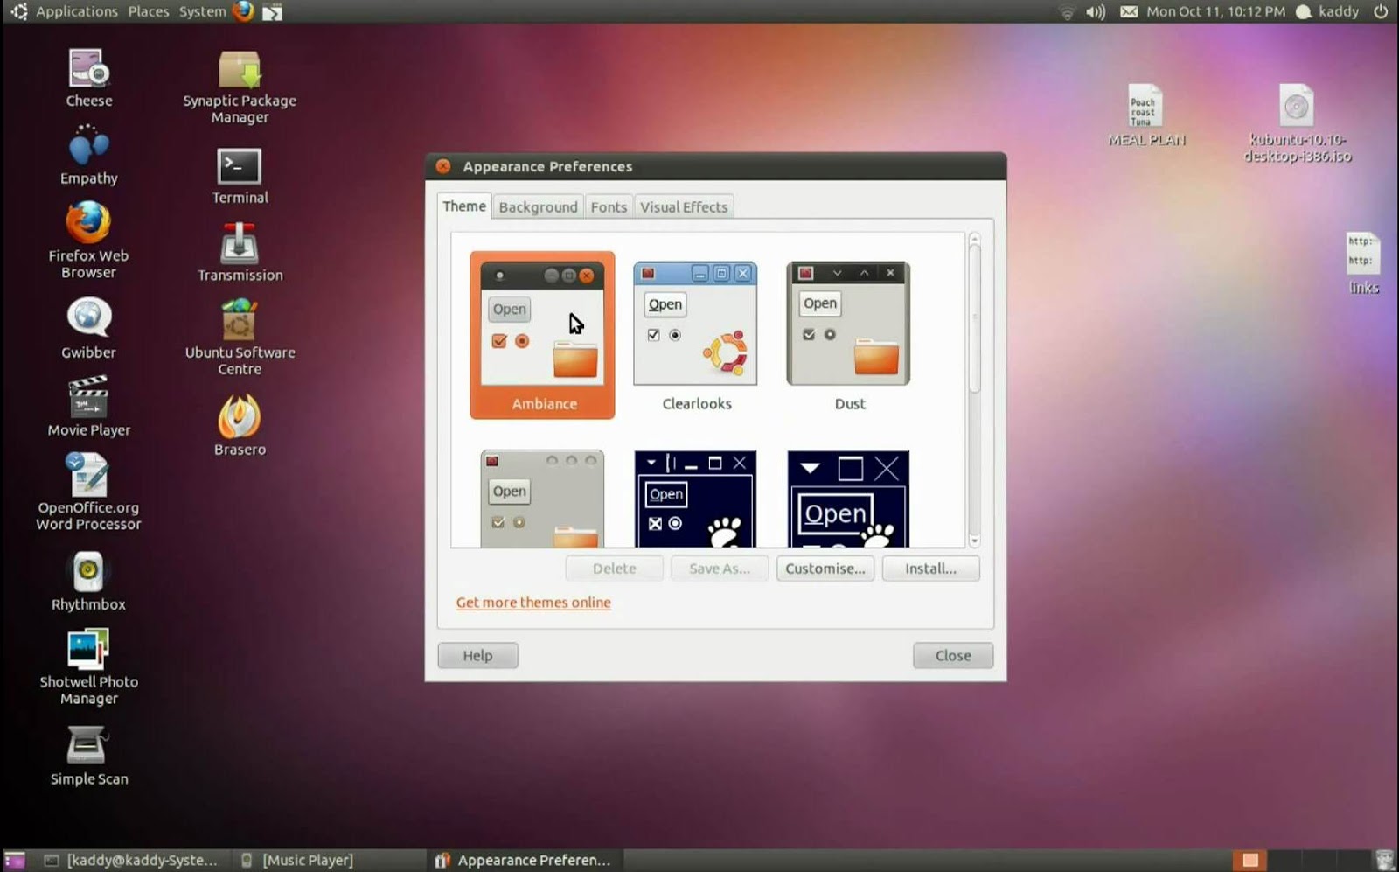Open the Cheese webcam application
1399x872 pixels.
87,70
